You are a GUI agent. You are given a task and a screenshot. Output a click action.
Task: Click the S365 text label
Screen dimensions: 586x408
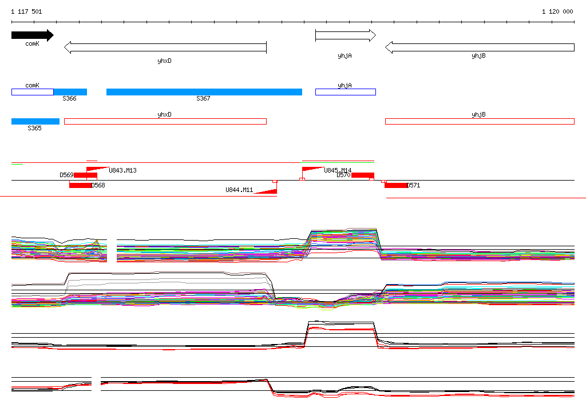point(35,128)
